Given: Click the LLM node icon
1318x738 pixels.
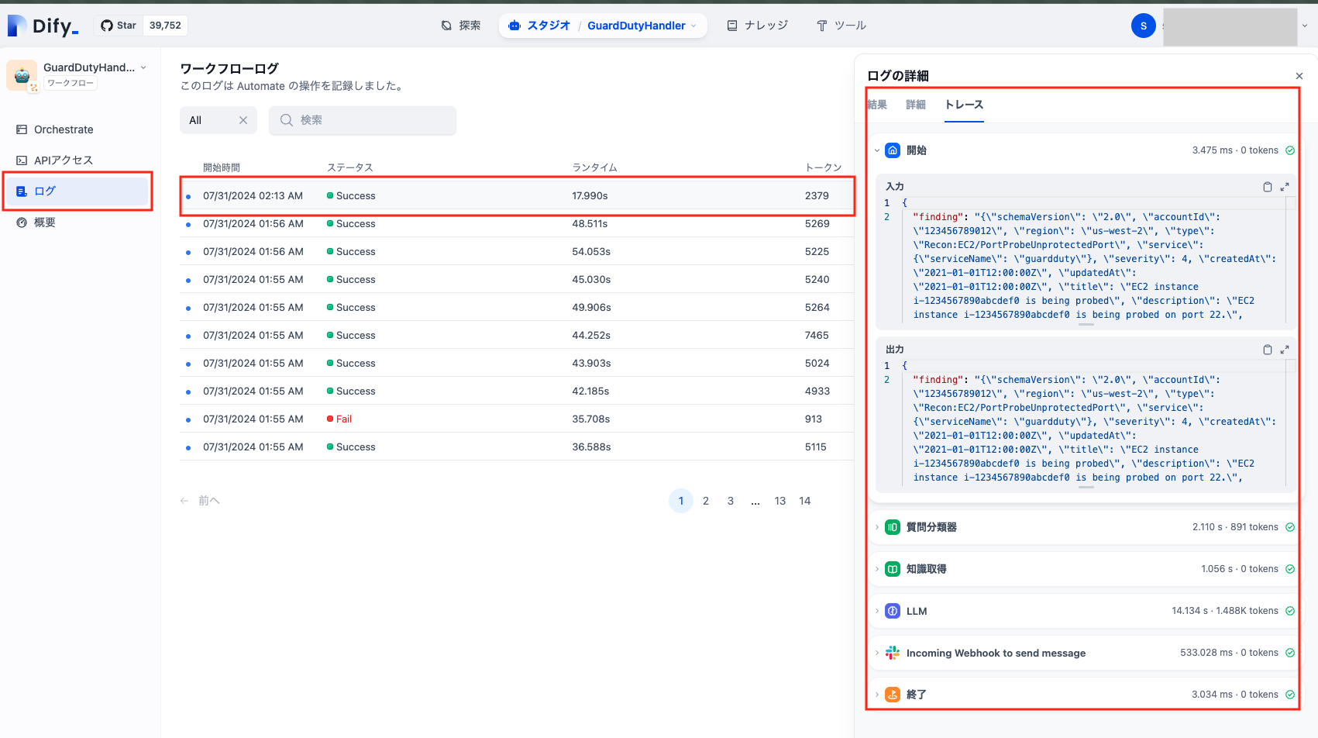Looking at the screenshot, I should [x=893, y=611].
